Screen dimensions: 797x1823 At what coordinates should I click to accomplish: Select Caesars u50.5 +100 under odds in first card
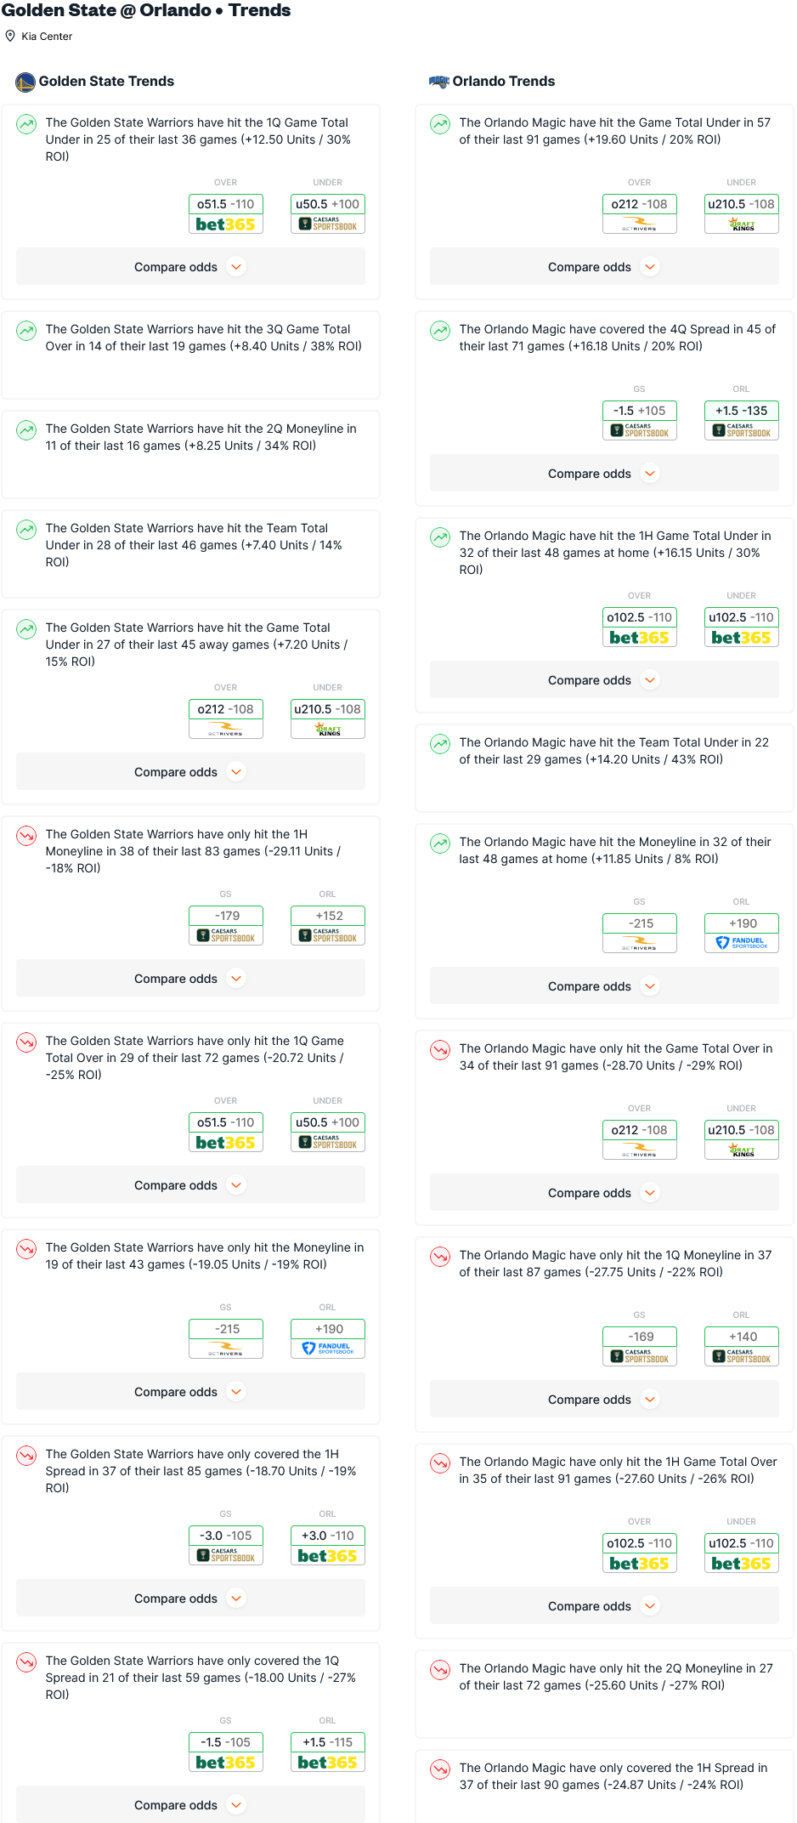point(328,213)
